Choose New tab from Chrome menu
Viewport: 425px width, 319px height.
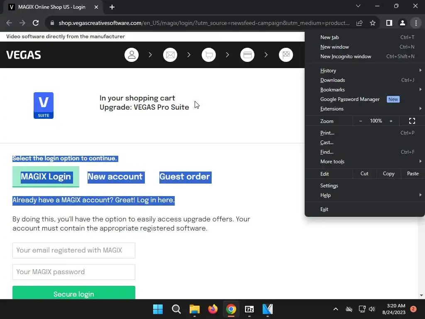point(364,37)
